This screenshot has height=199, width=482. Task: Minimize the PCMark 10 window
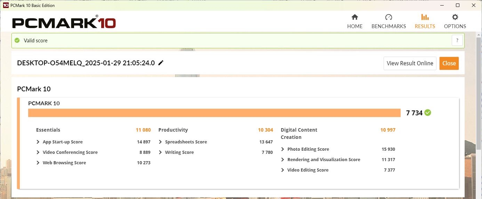point(442,5)
